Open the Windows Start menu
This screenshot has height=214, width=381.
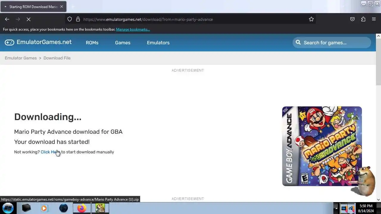click(8, 208)
